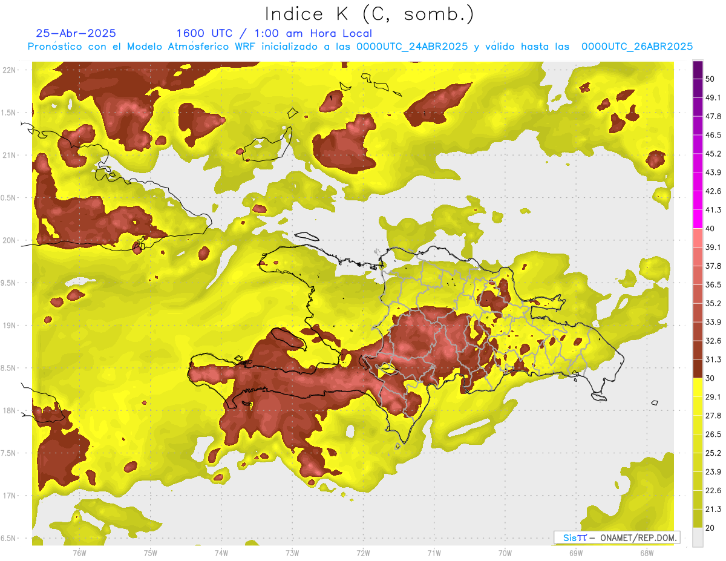This screenshot has height=561, width=726.
Task: Click the colorbar value "35.2"
Action: (713, 303)
